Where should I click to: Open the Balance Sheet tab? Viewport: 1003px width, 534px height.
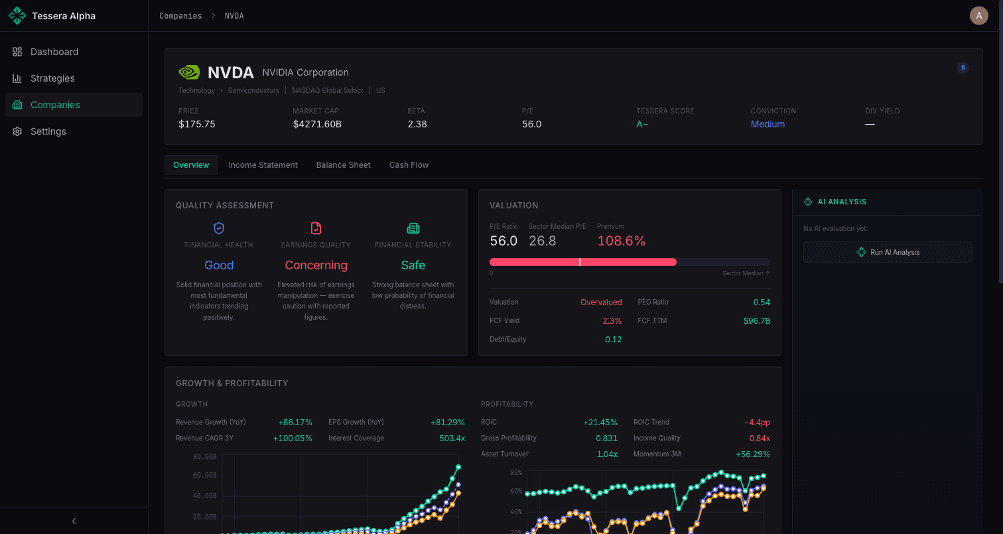pos(343,165)
